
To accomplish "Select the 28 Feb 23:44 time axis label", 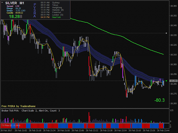I will tap(163, 130).
